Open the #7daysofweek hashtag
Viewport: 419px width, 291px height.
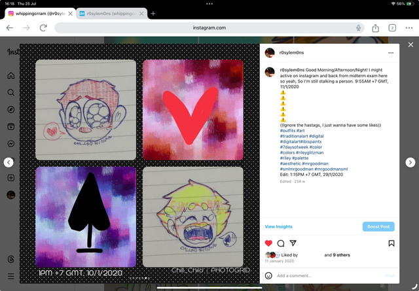(x=294, y=147)
